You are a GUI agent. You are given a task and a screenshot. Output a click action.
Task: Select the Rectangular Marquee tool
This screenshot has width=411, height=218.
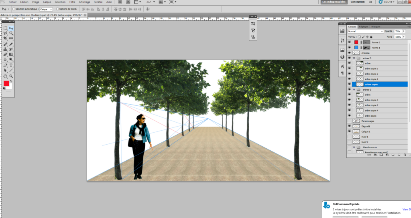5,28
